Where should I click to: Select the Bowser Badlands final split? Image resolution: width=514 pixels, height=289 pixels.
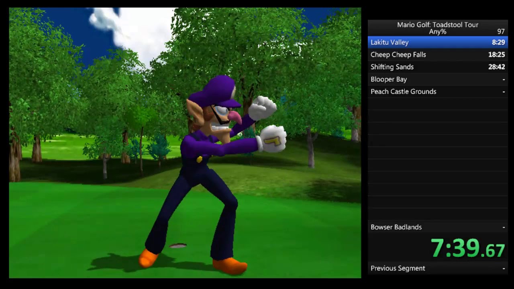[438, 227]
